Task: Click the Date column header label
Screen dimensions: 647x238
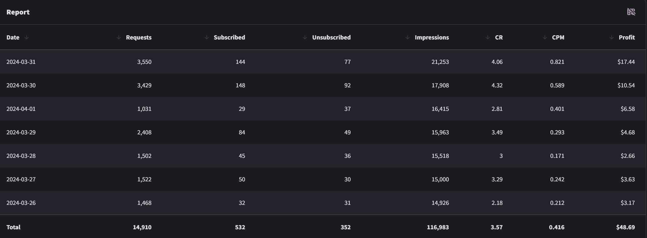Action: pyautogui.click(x=13, y=37)
